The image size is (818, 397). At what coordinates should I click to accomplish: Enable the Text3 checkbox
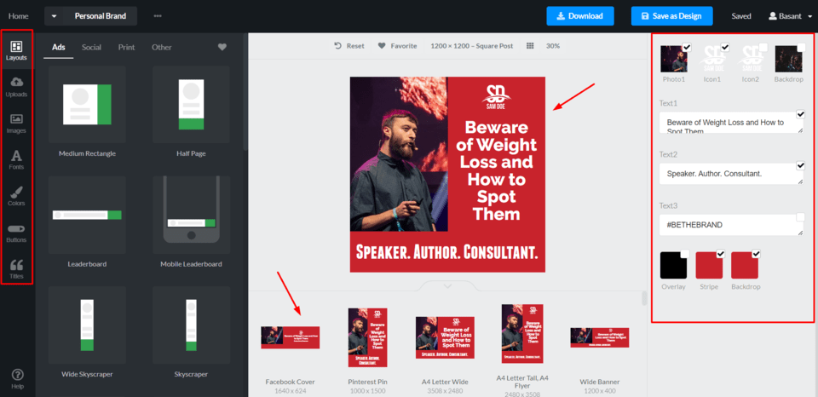pos(800,217)
